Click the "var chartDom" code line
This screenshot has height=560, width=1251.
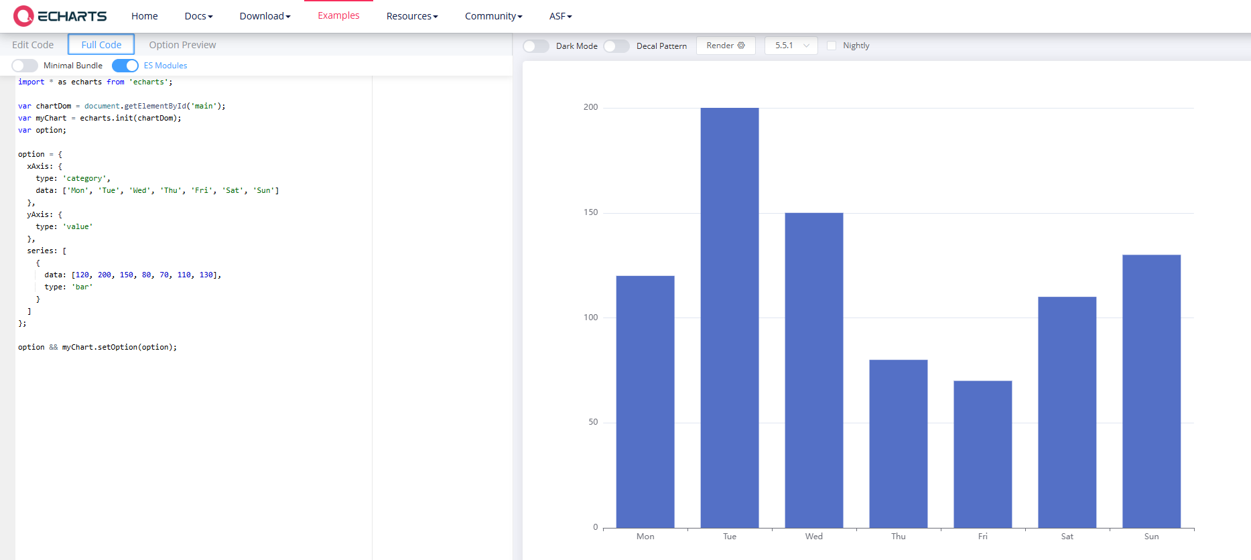(x=122, y=106)
